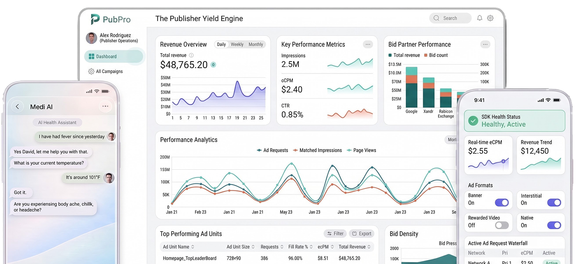The image size is (576, 264).
Task: Switch to Monthly revenue view
Action: pos(256,45)
